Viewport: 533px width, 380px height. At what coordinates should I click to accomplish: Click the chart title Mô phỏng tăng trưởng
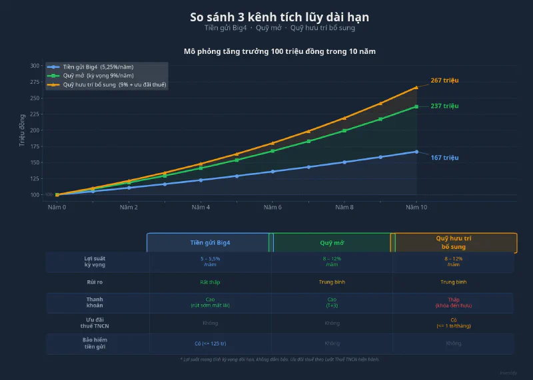(279, 51)
